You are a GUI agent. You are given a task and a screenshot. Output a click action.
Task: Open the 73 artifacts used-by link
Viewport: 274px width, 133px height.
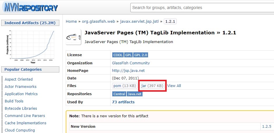click(123, 102)
